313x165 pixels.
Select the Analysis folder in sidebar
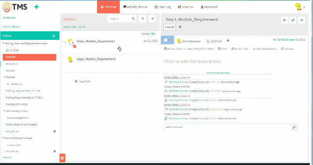[x=30, y=57]
